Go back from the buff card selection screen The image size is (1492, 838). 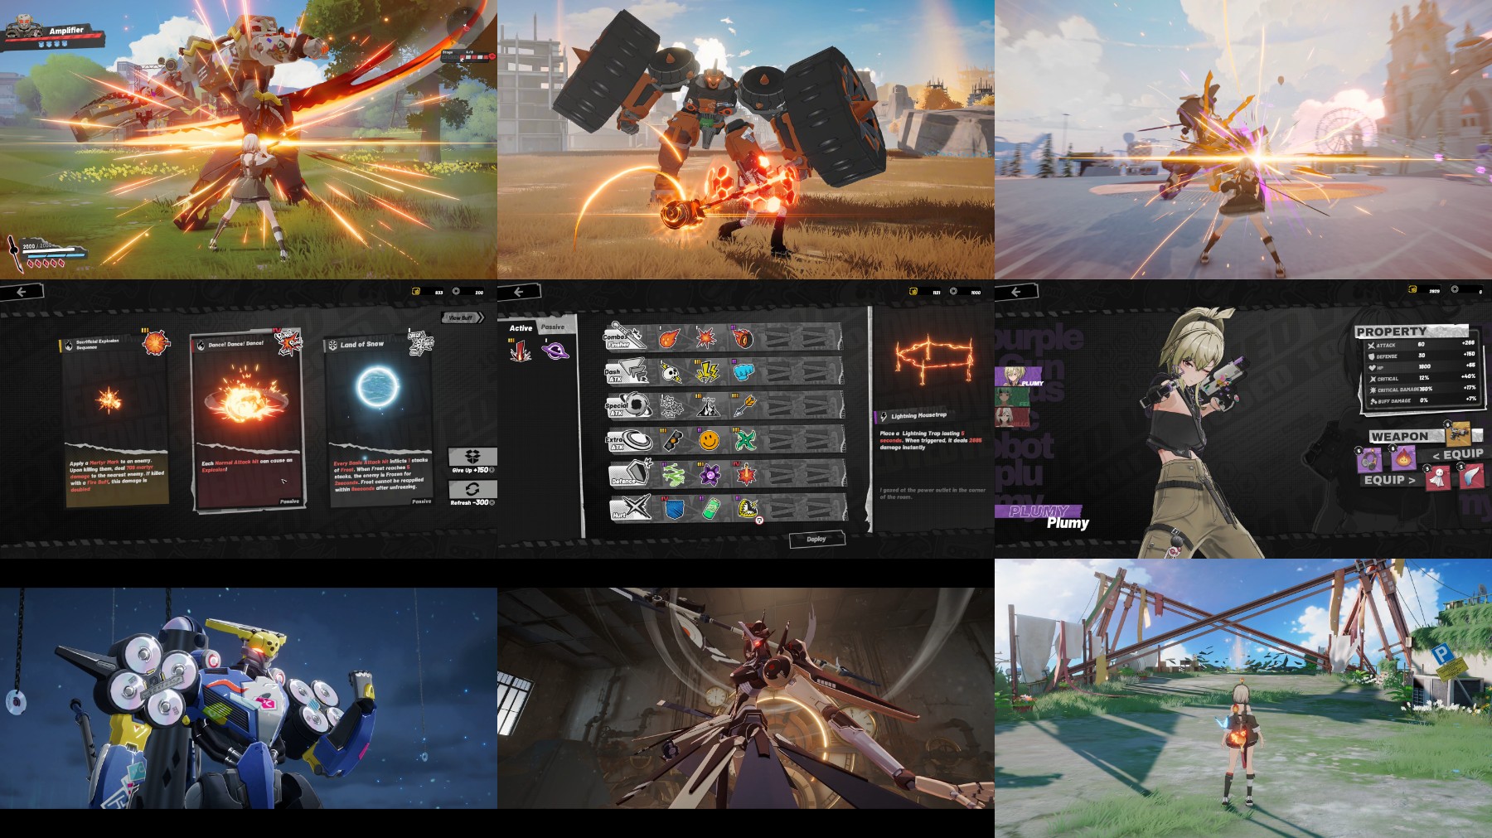[x=22, y=291]
